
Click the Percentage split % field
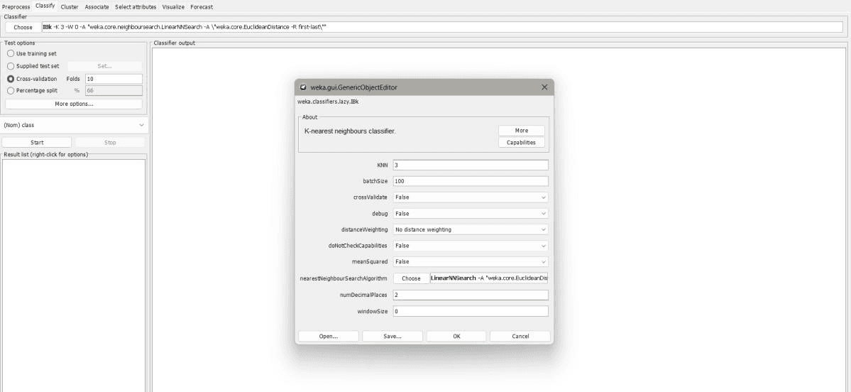(114, 91)
